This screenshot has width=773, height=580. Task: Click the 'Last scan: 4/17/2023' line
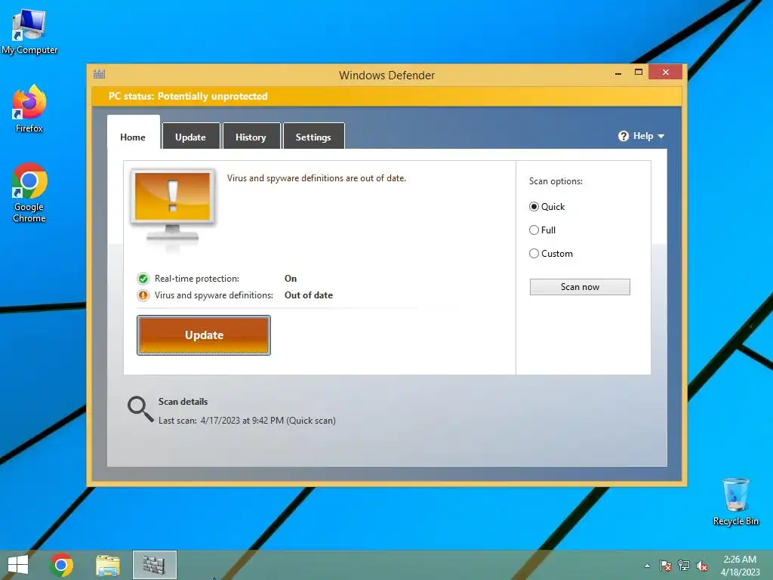(247, 421)
